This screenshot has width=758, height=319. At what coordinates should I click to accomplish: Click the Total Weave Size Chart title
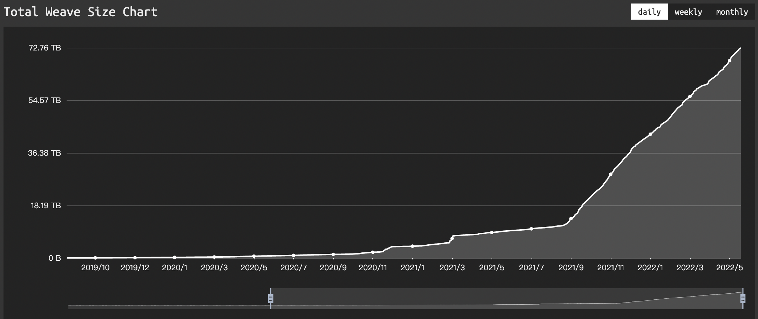(81, 12)
